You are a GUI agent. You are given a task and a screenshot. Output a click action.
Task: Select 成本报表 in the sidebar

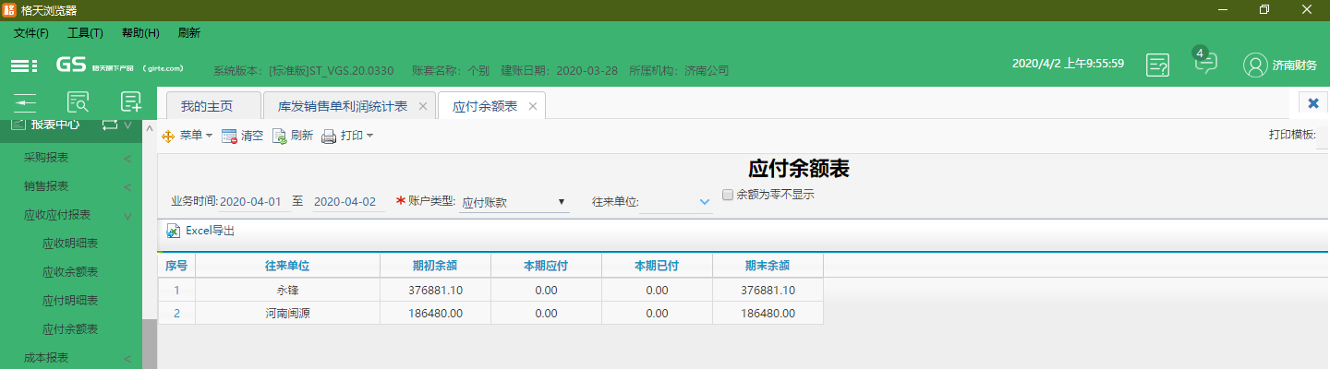[46, 358]
